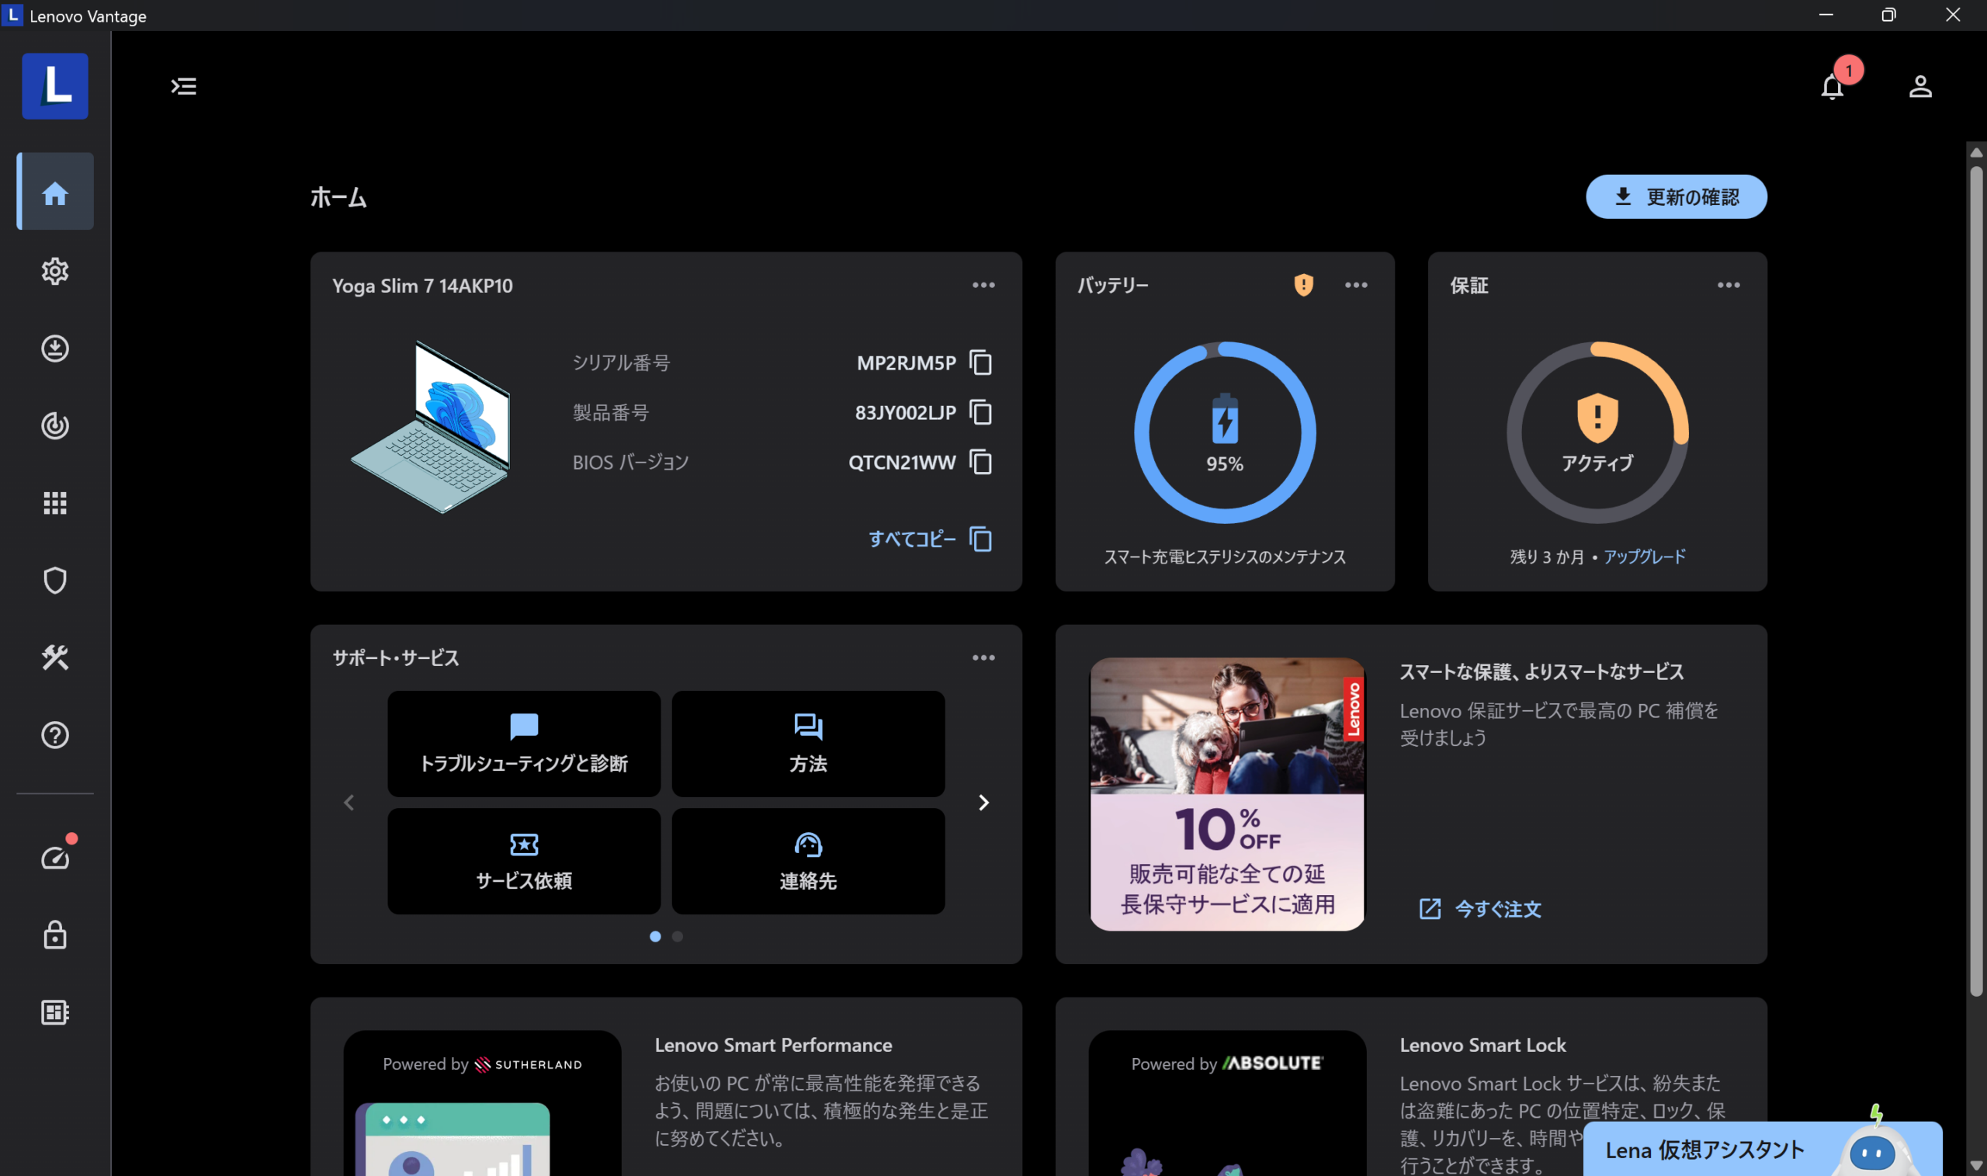
Task: Open Troubleshooting and diagnostics tile
Action: pos(524,744)
